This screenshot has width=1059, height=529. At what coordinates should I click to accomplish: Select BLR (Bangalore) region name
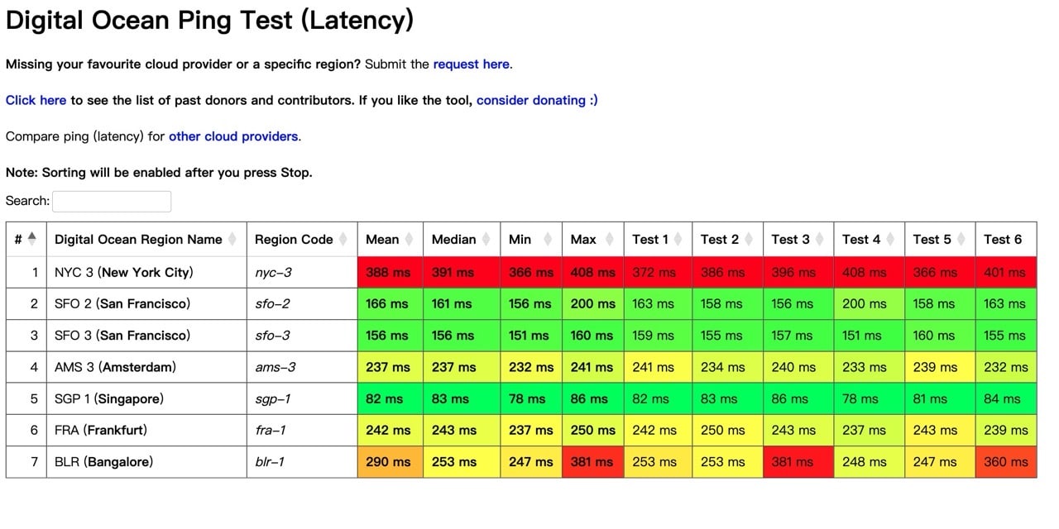[103, 462]
